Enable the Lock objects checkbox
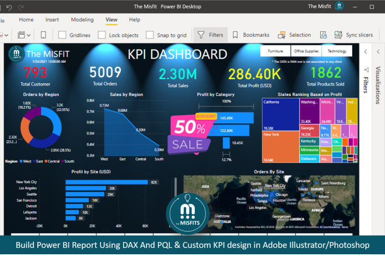 (101, 35)
